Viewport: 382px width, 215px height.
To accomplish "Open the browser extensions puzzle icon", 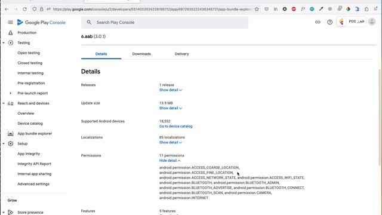I will point(366,10).
